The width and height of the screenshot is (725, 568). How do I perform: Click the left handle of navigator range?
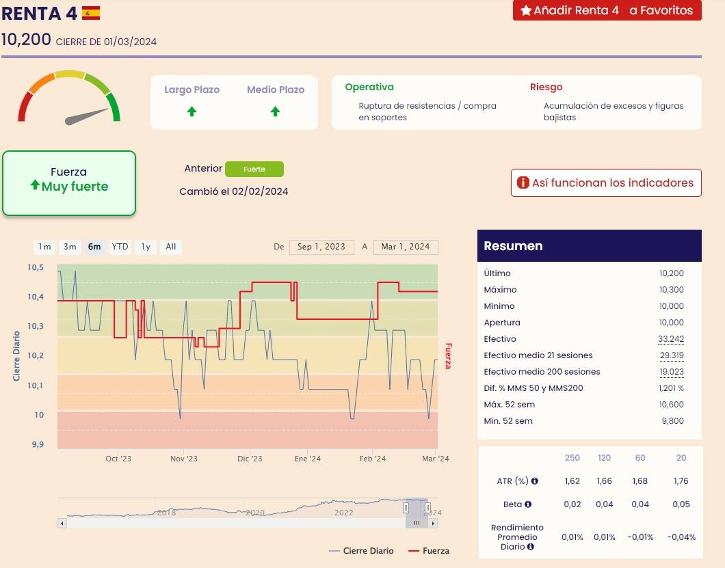click(x=406, y=508)
